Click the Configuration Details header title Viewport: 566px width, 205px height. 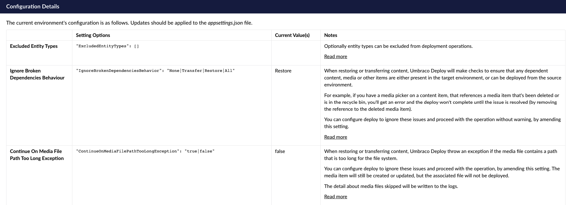(33, 6)
